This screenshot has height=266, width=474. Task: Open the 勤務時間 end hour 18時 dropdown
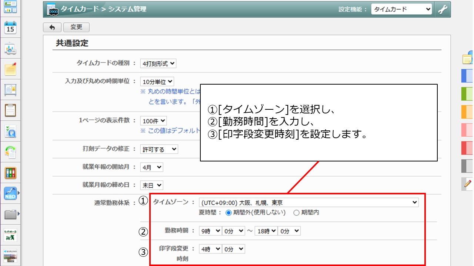(266, 231)
